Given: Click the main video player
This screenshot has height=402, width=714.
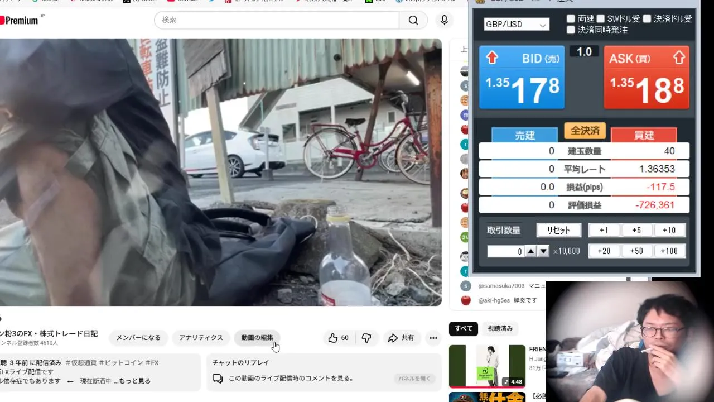Looking at the screenshot, I should (x=221, y=172).
